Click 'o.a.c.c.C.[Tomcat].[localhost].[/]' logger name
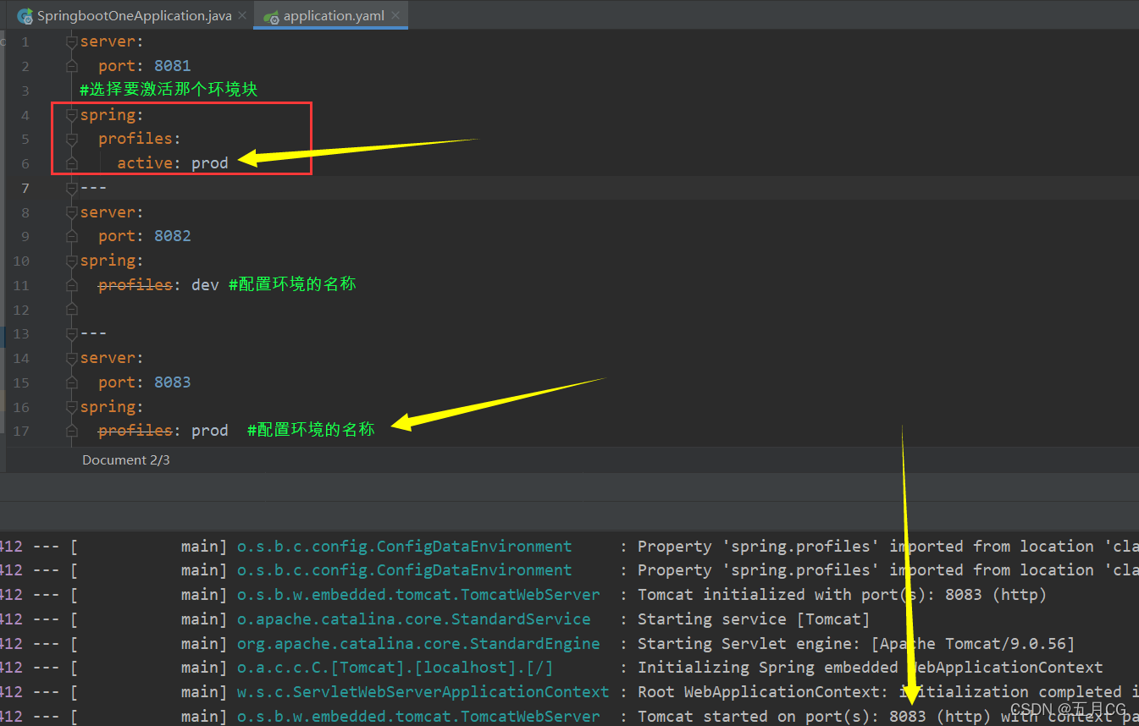Image resolution: width=1139 pixels, height=726 pixels. pos(395,668)
